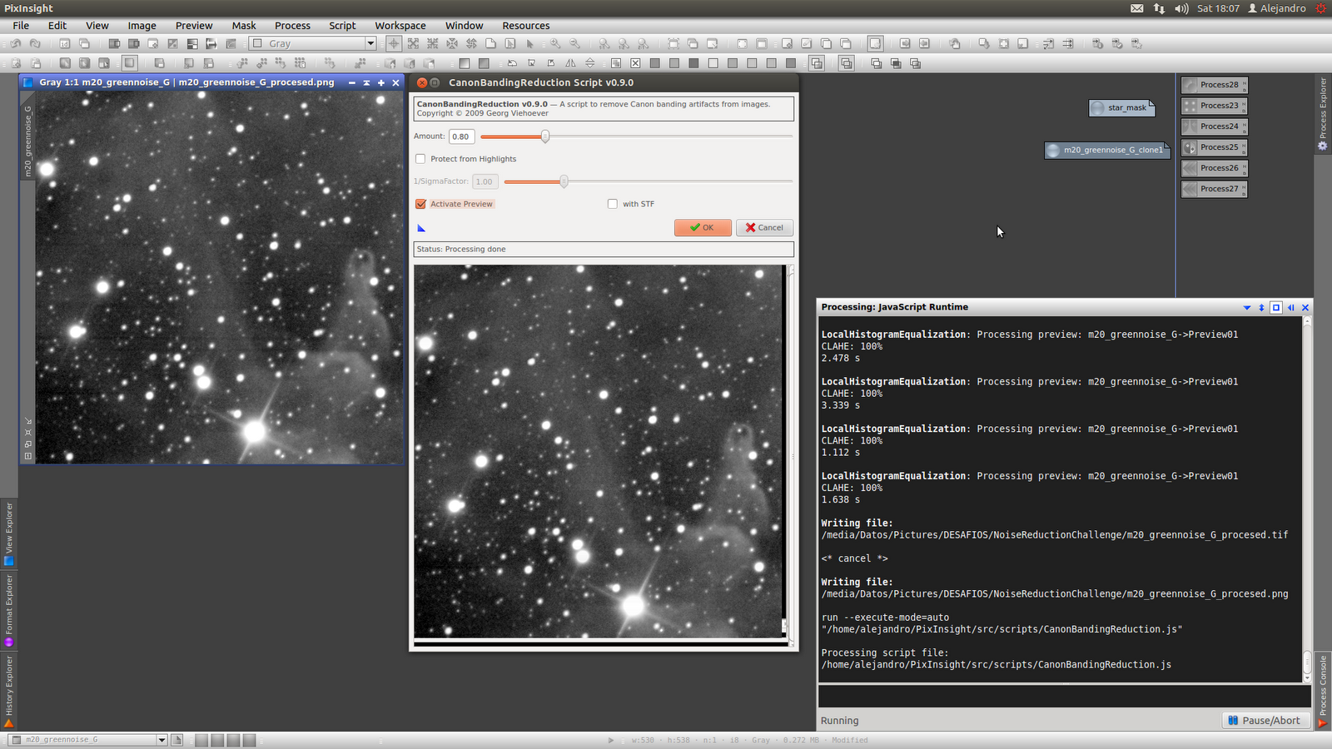Screen dimensions: 1332x749
Task: Open the Process25 icon on workspace
Action: tap(1214, 147)
